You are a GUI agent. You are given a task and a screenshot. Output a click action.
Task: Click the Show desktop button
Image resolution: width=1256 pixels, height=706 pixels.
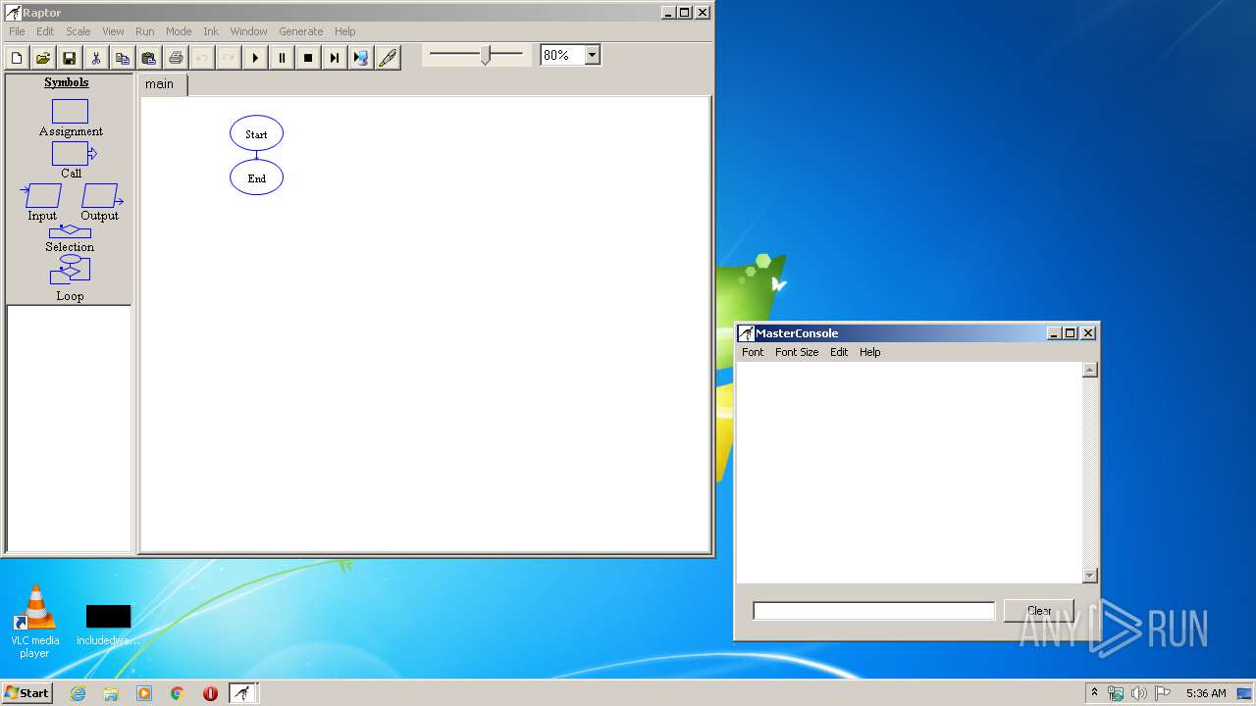pyautogui.click(x=1244, y=693)
